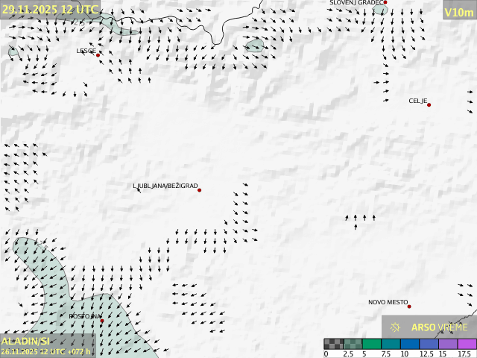Screen dimensions: 477x358
Task: Click the Celje red station marker
Action: [429, 105]
